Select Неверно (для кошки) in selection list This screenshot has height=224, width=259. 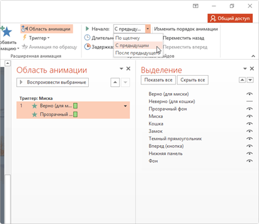(x=172, y=102)
